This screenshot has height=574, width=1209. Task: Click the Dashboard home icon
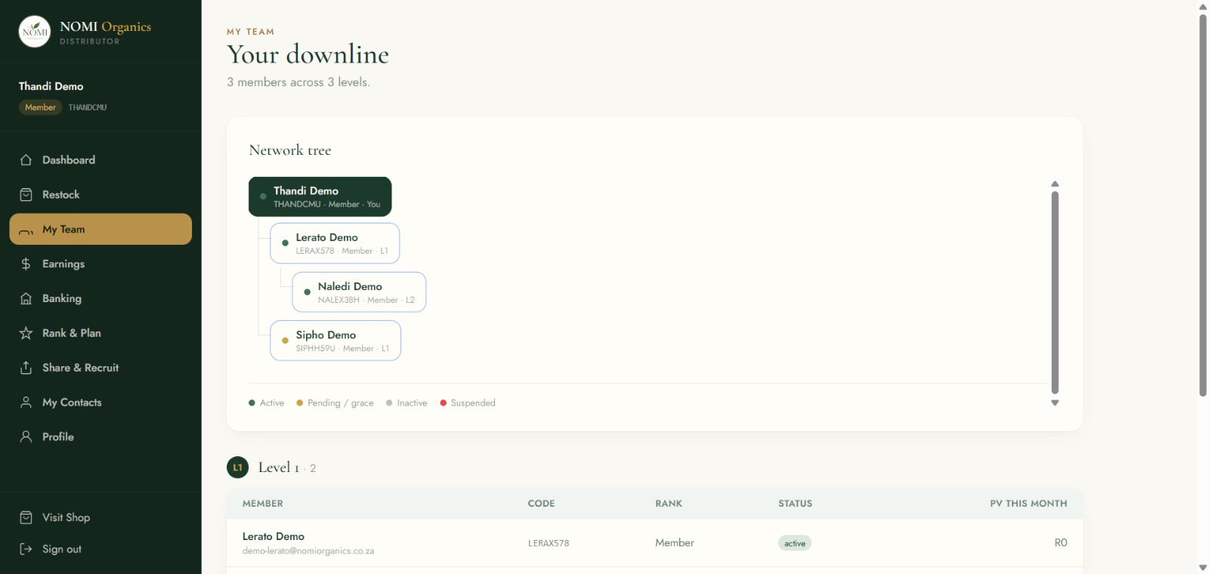(x=26, y=160)
